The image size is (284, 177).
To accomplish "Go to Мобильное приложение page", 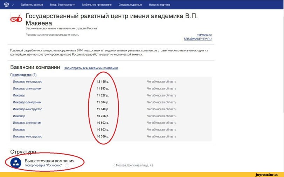I will click(97, 5).
